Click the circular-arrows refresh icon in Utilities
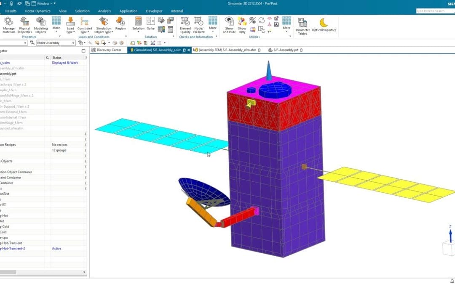Viewport: 455px width, 284px height. (x=262, y=20)
